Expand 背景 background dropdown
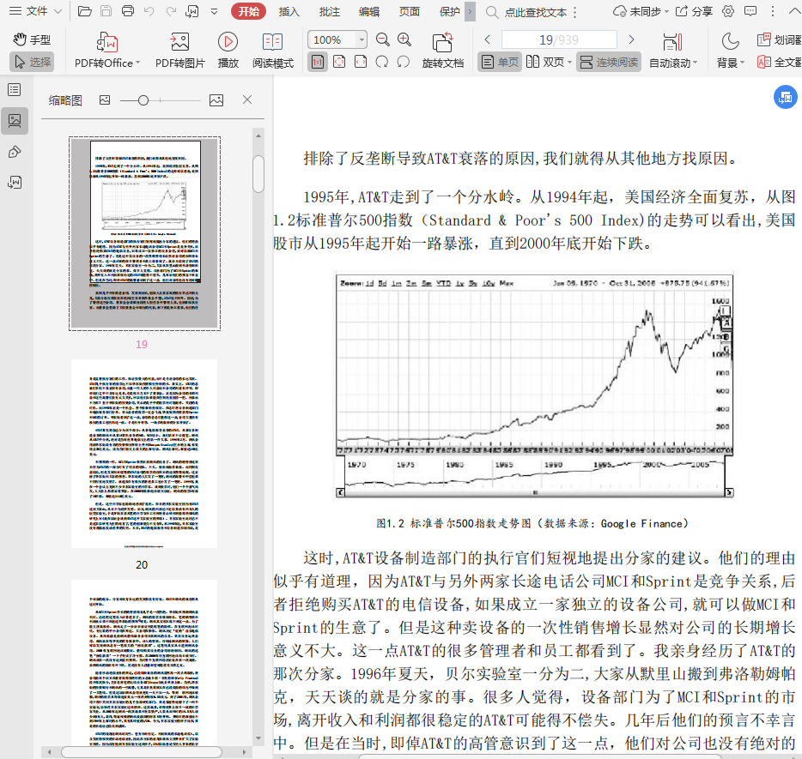The height and width of the screenshot is (759, 802). click(742, 63)
